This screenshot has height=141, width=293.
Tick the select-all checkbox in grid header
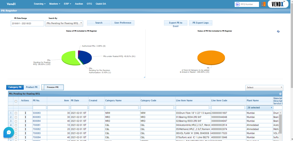16,101
